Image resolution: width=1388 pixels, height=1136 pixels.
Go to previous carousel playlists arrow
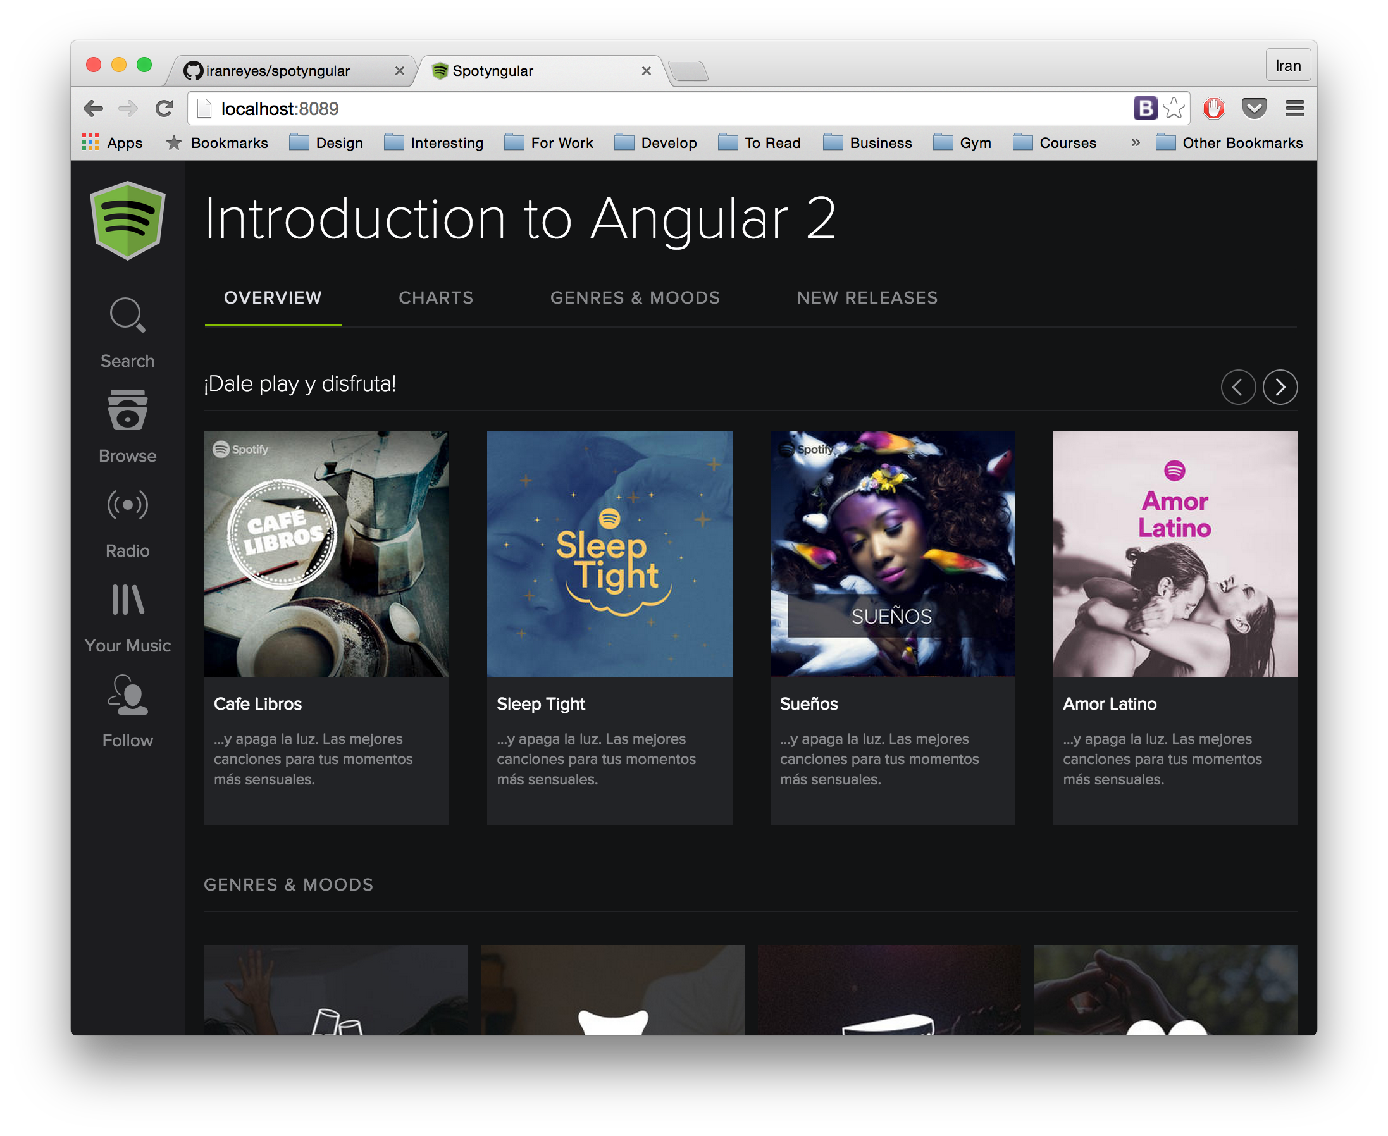(1237, 387)
